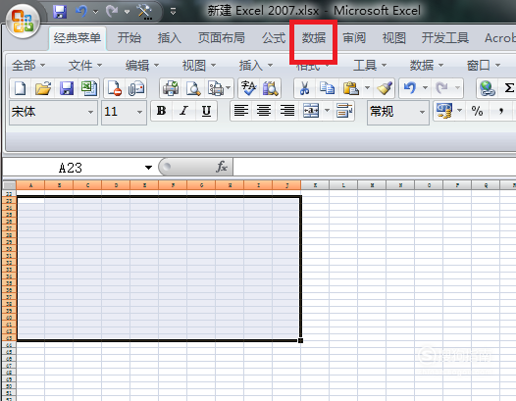
Task: Open the Undo history dropdown arrow
Action: pyautogui.click(x=425, y=88)
